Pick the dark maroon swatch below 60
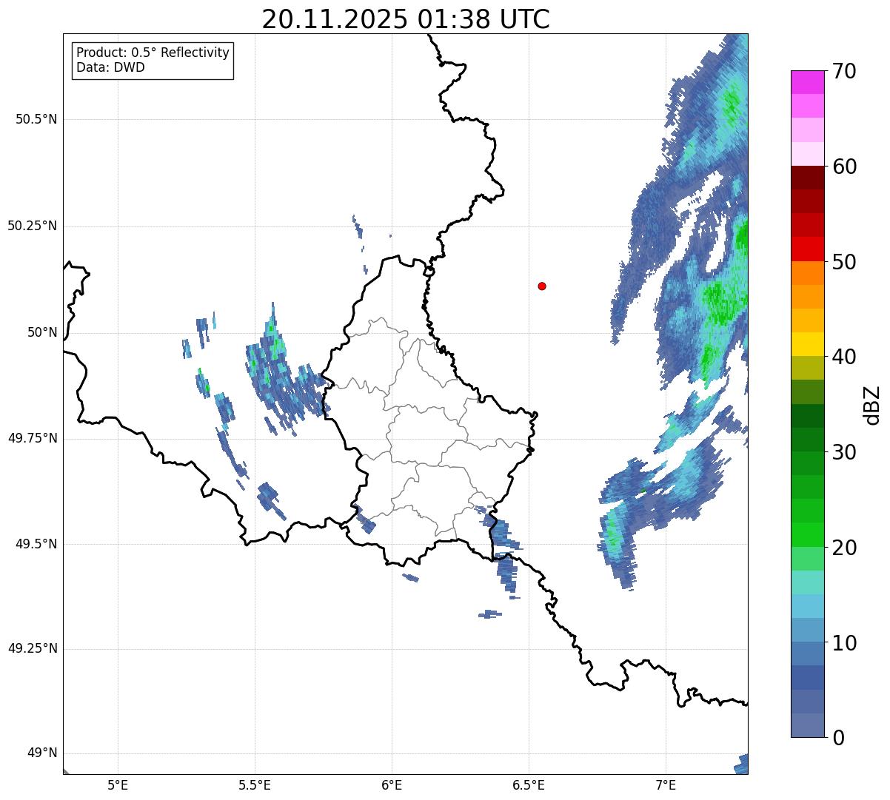Screen dimensions: 890x800 [x=807, y=178]
